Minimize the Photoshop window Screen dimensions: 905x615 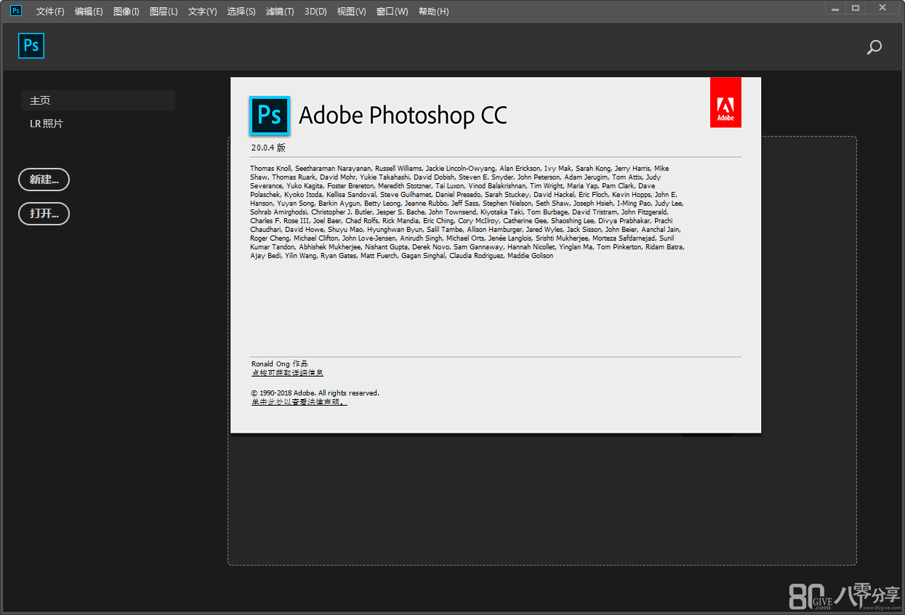(835, 8)
